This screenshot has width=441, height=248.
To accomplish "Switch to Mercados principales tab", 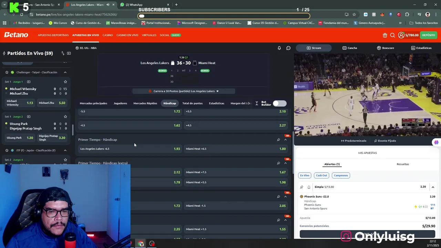I will 93,103.
